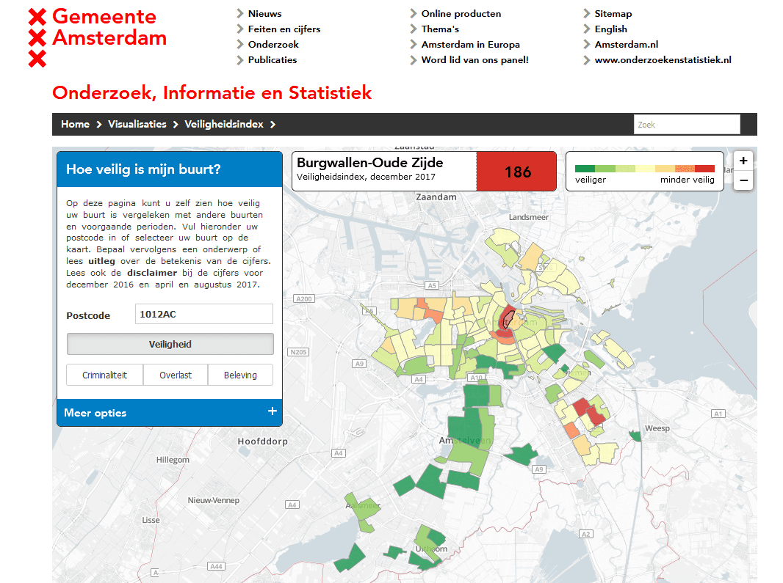Viewport: 783px width, 583px height.
Task: Select the Criminaliteit tab
Action: tap(104, 375)
